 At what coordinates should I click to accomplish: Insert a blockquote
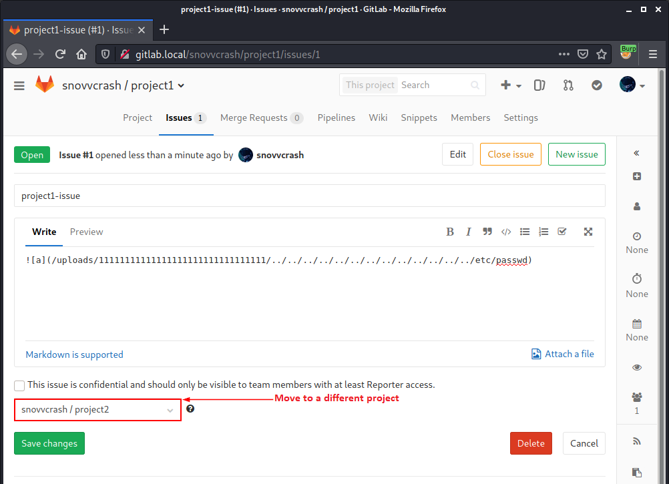tap(487, 232)
